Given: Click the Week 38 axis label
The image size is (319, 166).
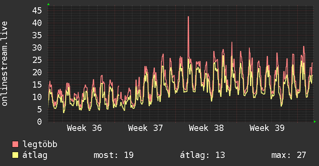Looking at the screenshot, I should pos(206,128).
